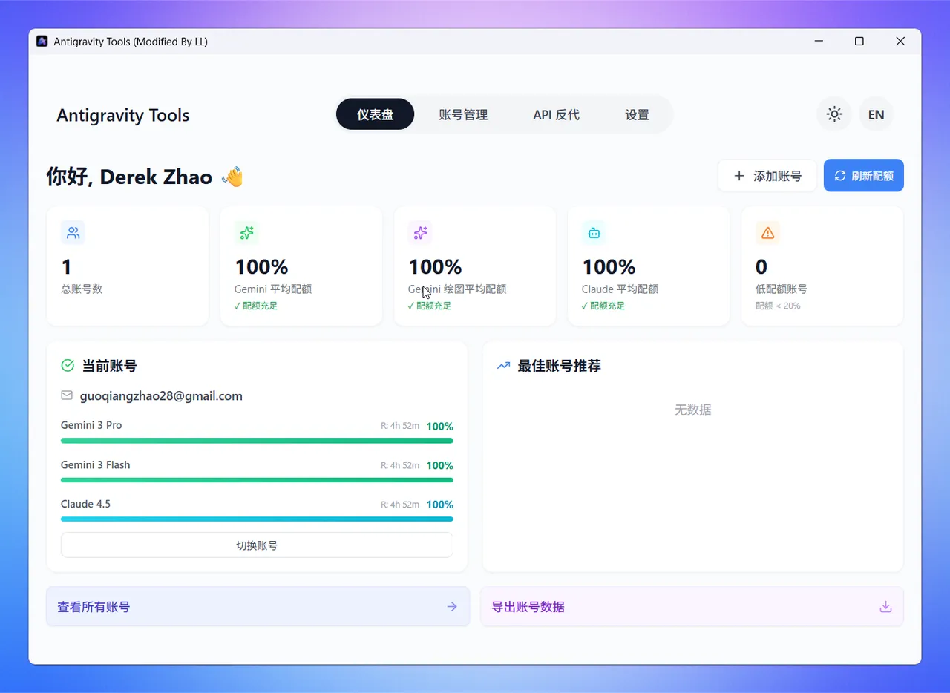Click the Gemini 3 Pro quota progress bar

pyautogui.click(x=257, y=441)
